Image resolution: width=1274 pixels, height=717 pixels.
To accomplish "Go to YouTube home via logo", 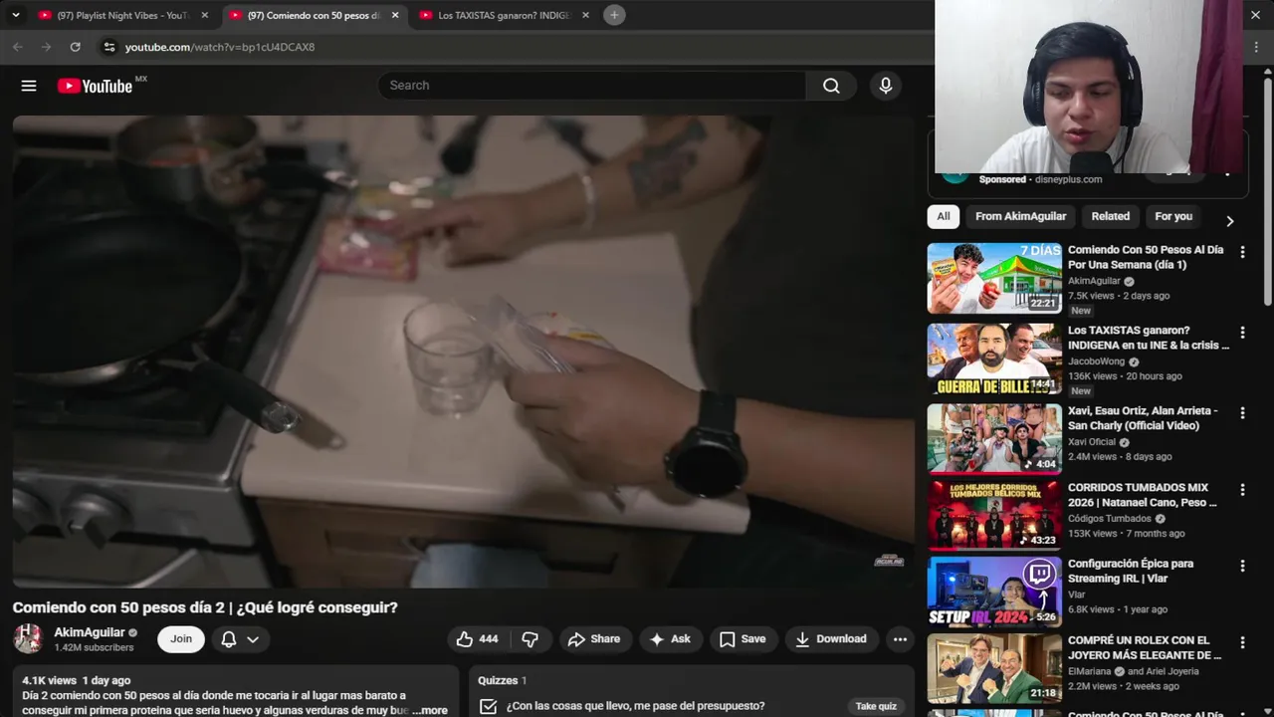I will pos(95,86).
